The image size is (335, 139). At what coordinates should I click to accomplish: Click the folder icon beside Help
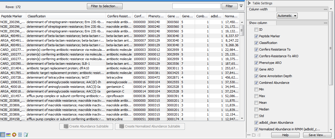[x=254, y=135]
